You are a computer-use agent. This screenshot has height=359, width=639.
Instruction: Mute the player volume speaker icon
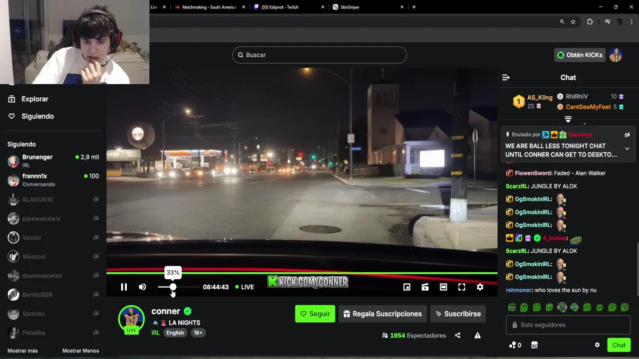pyautogui.click(x=142, y=287)
